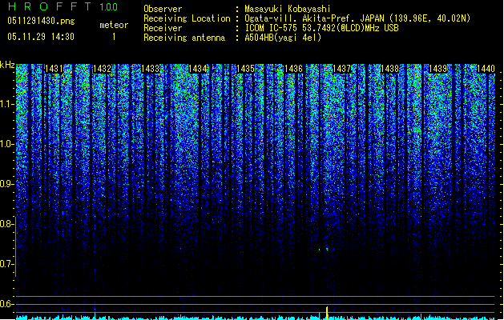Screen dimensions: 504x320
Task: Click the 1433 time marker
Action: 150,69
